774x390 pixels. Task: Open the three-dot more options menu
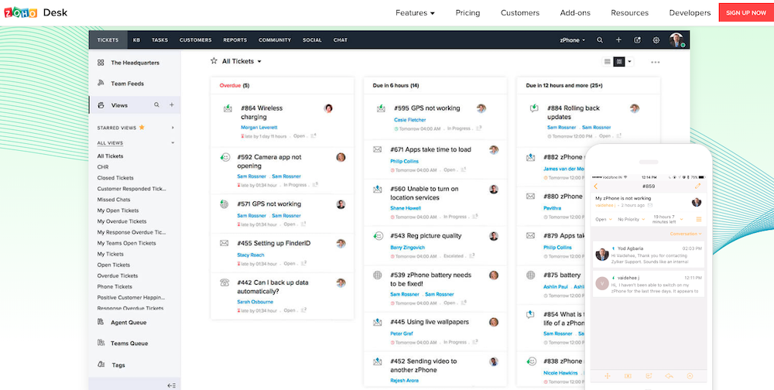tap(656, 62)
